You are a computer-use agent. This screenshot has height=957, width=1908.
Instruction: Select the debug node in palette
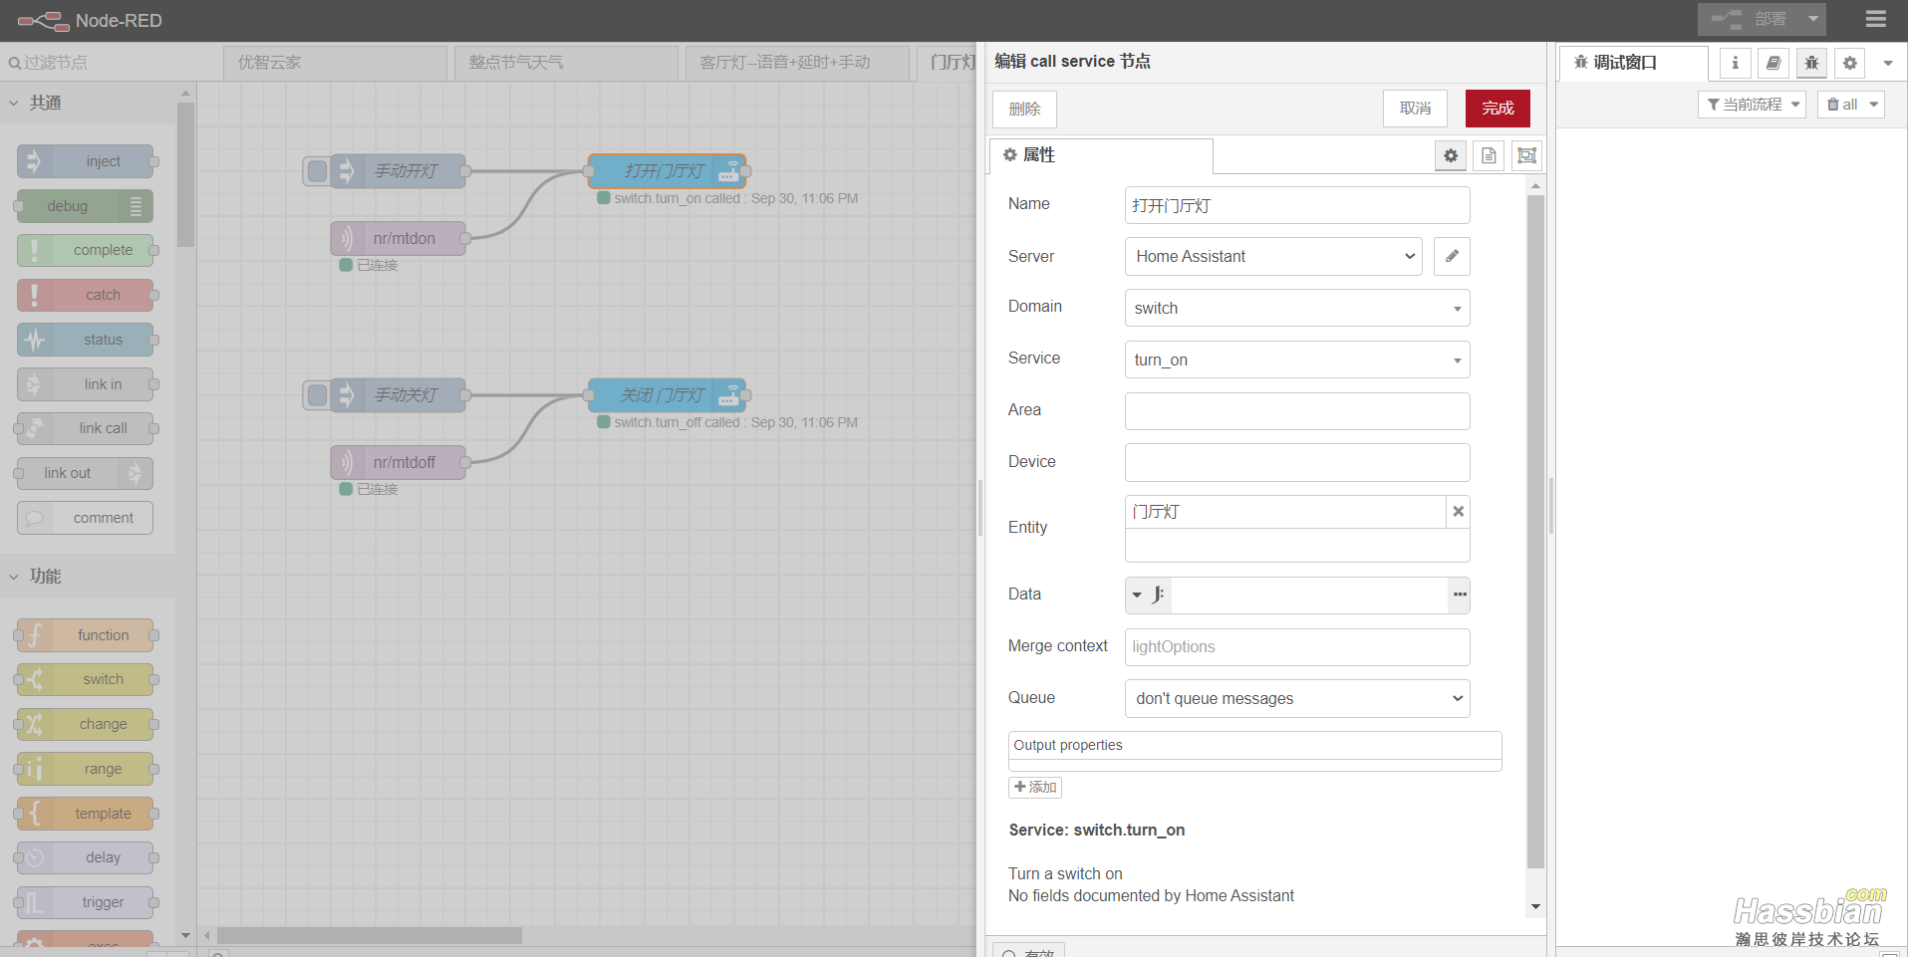coord(86,206)
